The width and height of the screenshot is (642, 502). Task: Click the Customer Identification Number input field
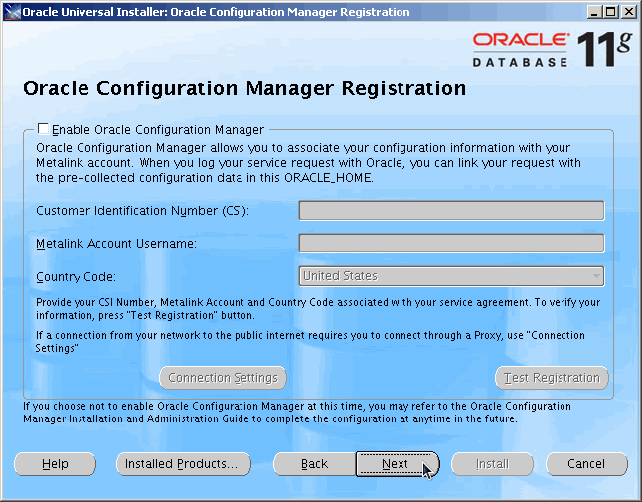pos(451,210)
